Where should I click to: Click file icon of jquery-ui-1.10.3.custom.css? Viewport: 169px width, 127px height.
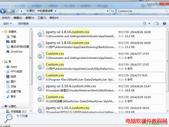click(41, 109)
